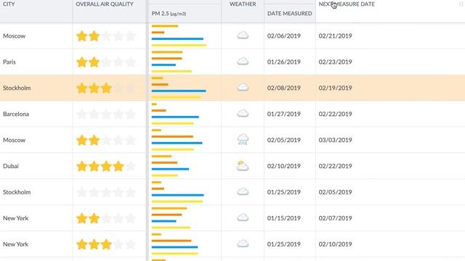Select the Dubai city cell
This screenshot has height=261, width=465.
(x=36, y=166)
